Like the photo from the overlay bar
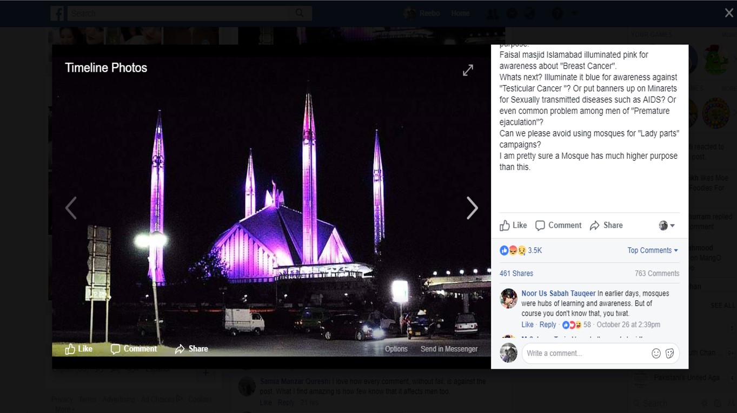Image resolution: width=737 pixels, height=413 pixels. click(x=78, y=349)
